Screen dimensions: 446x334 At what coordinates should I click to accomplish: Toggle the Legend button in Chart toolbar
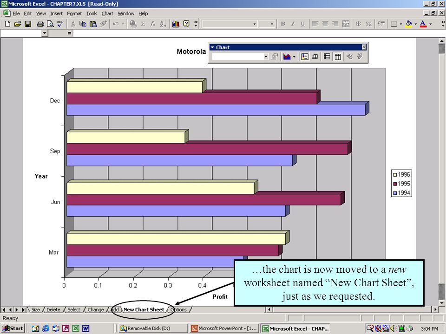[305, 57]
